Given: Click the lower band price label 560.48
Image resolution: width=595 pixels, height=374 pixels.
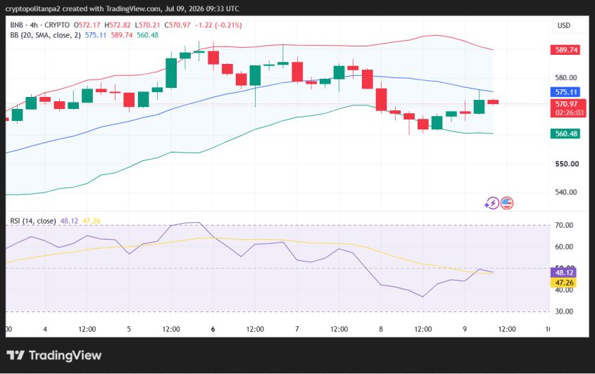Looking at the screenshot, I should point(565,134).
